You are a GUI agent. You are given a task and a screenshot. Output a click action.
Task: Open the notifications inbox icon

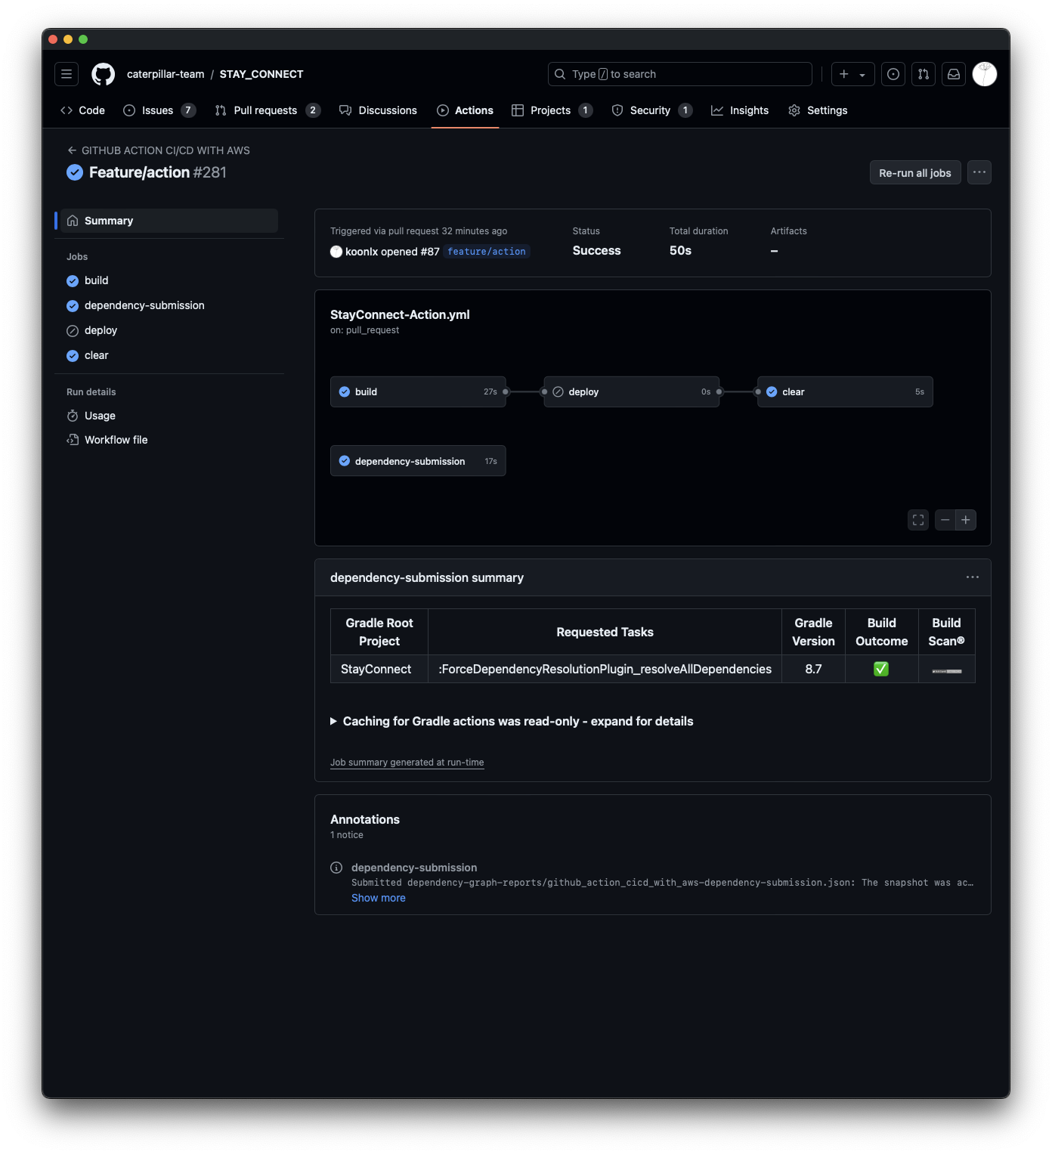click(954, 74)
